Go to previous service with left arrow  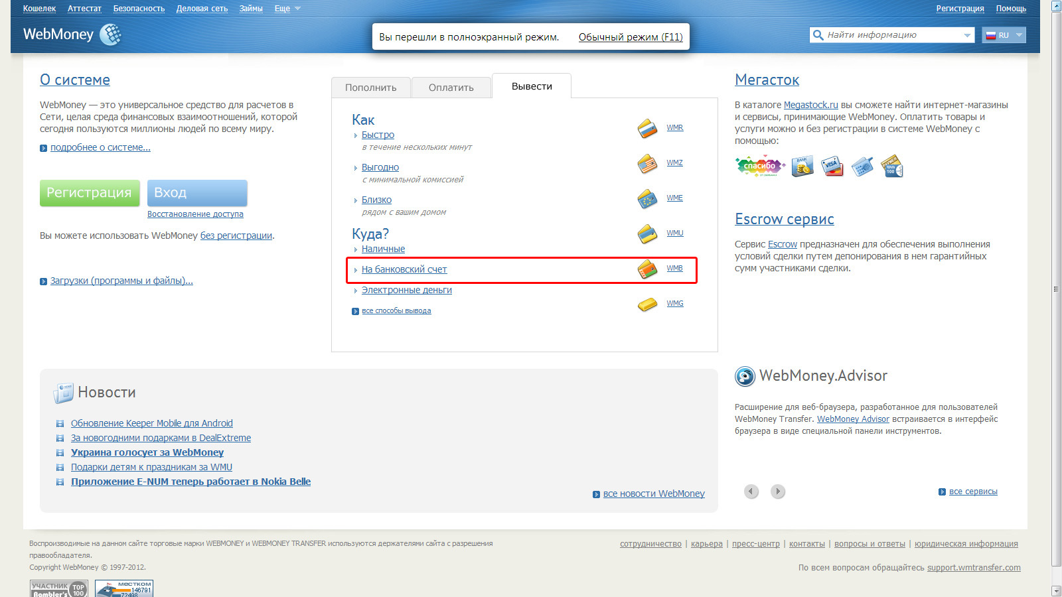(x=751, y=492)
